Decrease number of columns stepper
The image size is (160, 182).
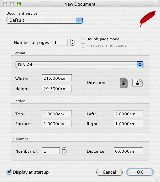pyautogui.click(x=64, y=152)
